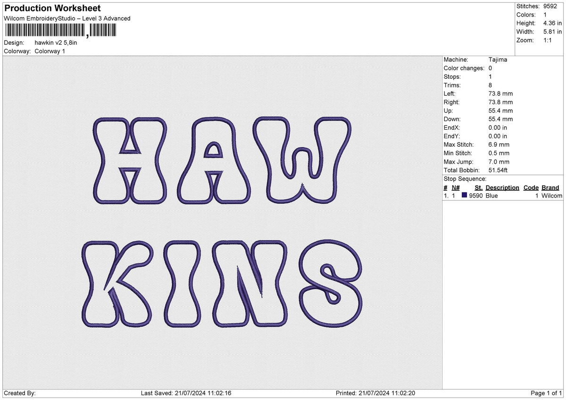Image resolution: width=566 pixels, height=400 pixels.
Task: Click the Left value 73.8 mm
Action: click(x=501, y=94)
